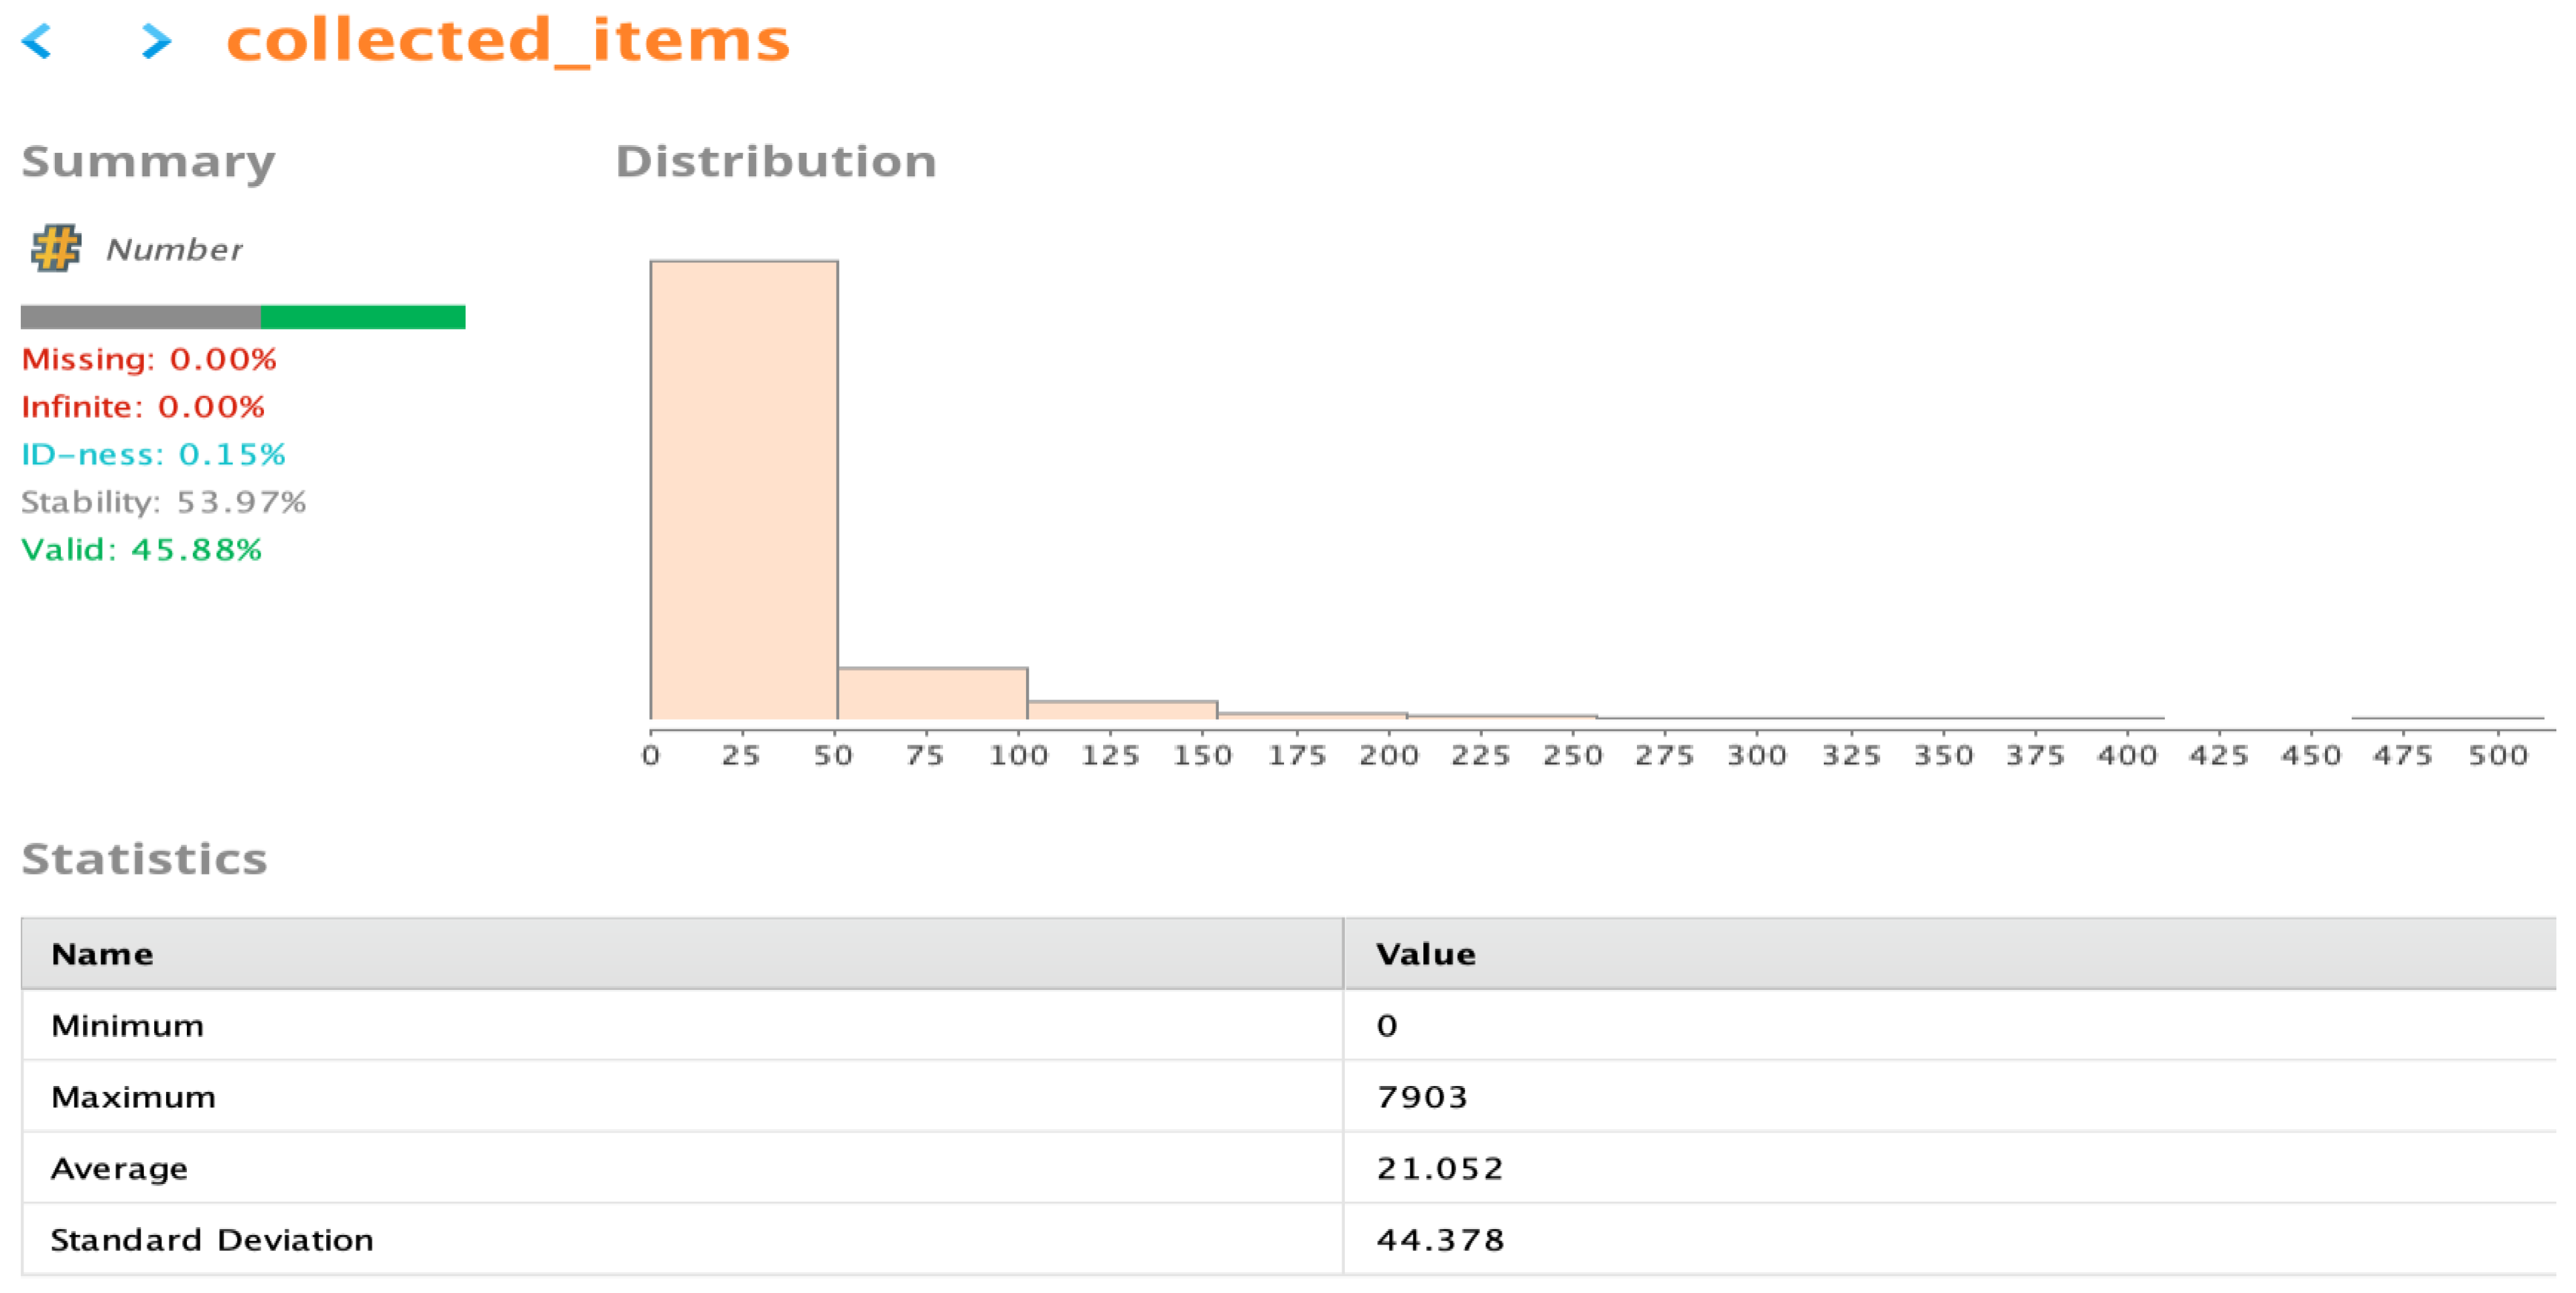Image resolution: width=2576 pixels, height=1293 pixels.
Task: Click the next attribute right arrow
Action: coord(156,41)
